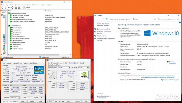This screenshot has height=103, width=182.
Task: Open Tools dropdown arrow in CPU-Z graphics window
Action: [x=72, y=101]
